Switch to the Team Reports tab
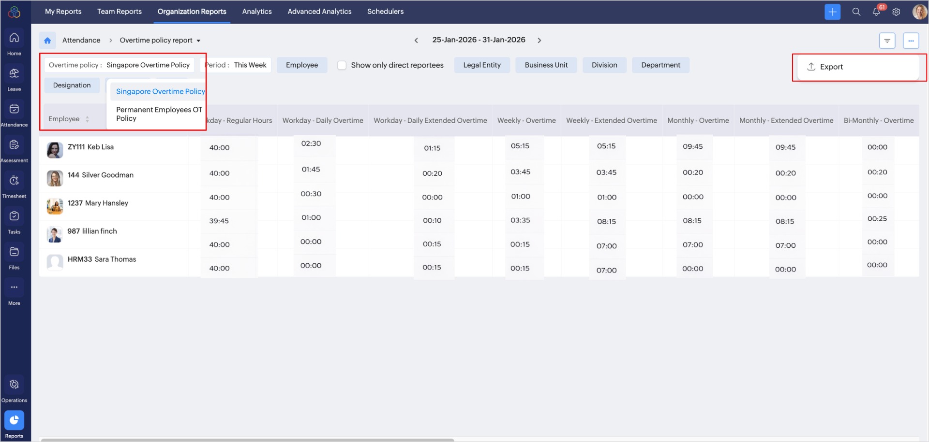 (x=119, y=12)
